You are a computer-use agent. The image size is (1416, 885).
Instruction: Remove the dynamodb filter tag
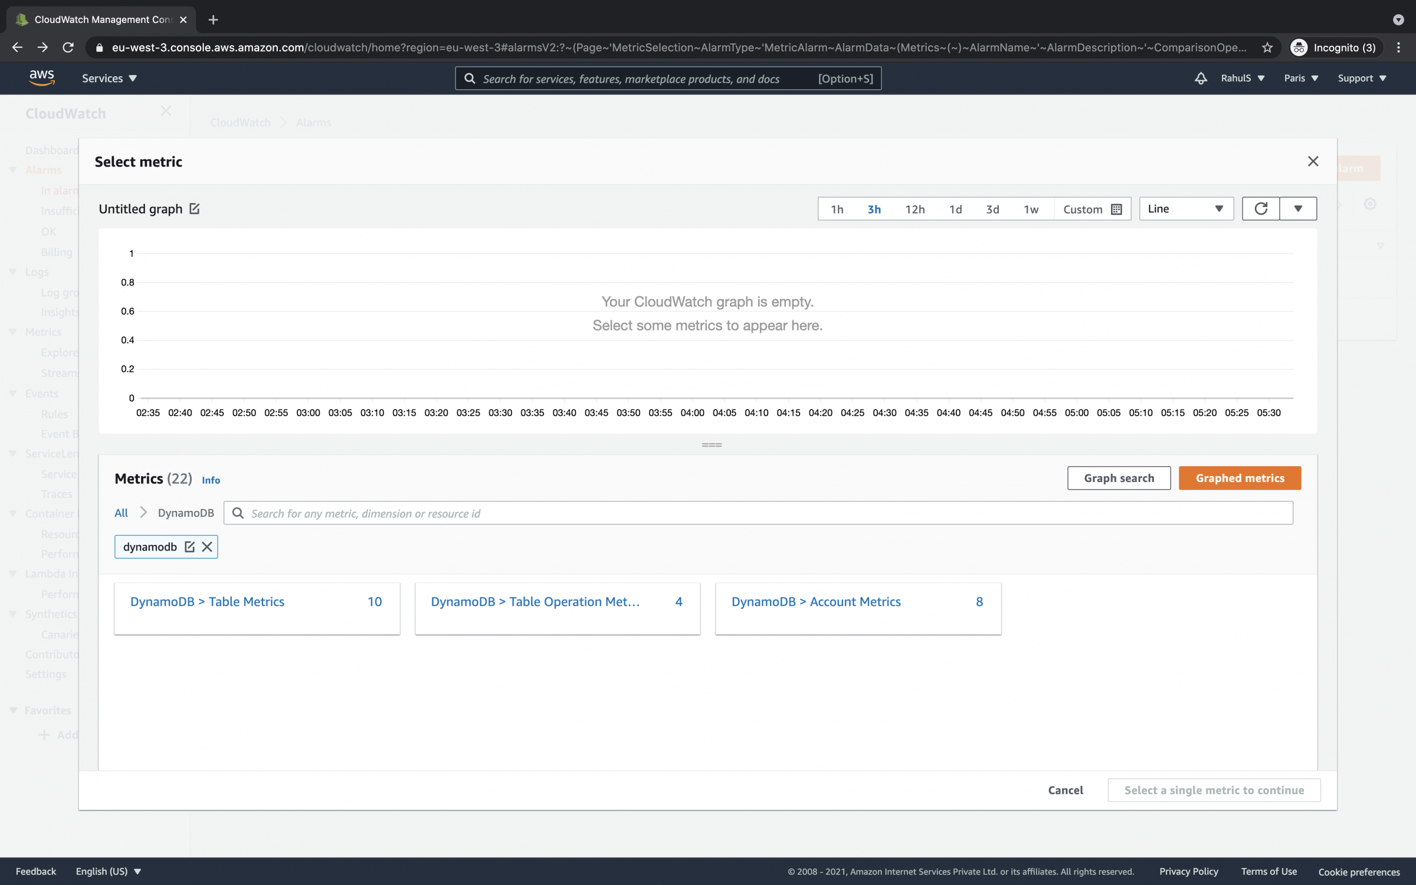207,547
